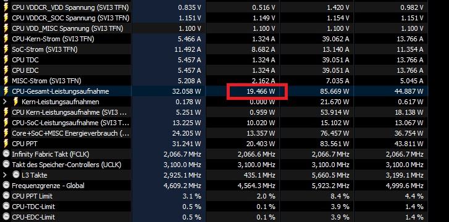
Task: Select the MISC-Strom (SVI3 TFN) label
Action: (46, 81)
